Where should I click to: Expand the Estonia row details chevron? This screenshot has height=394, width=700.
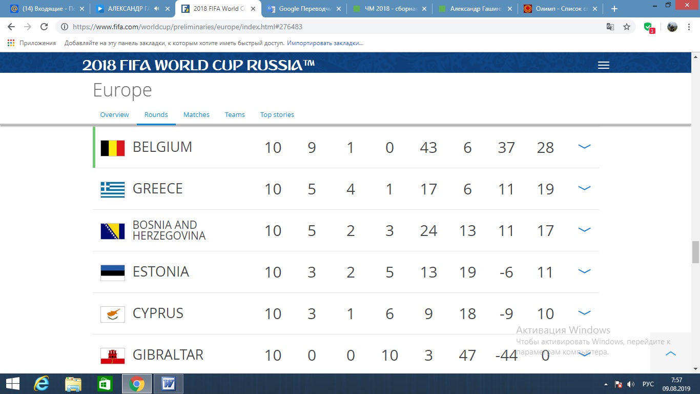584,271
